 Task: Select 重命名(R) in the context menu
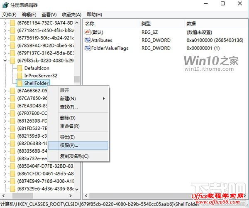pyautogui.click(x=78, y=126)
